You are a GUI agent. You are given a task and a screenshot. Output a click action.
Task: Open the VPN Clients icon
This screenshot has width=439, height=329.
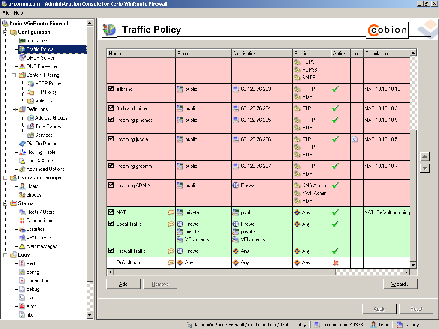coord(22,238)
